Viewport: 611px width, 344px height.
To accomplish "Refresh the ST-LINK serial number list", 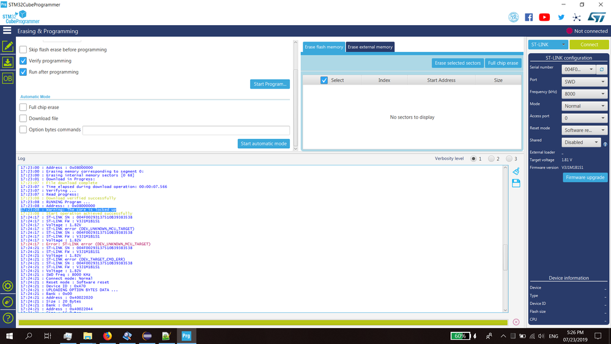I will (x=602, y=69).
